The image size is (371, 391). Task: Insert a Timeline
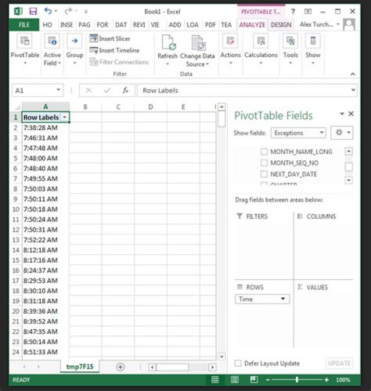114,50
